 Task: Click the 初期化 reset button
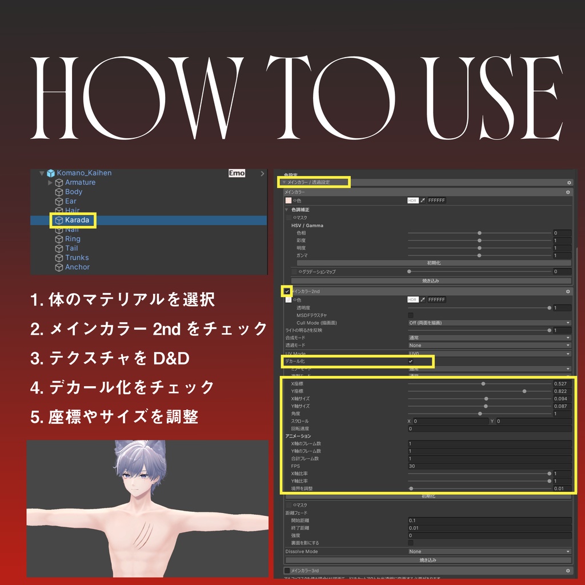[x=434, y=262]
